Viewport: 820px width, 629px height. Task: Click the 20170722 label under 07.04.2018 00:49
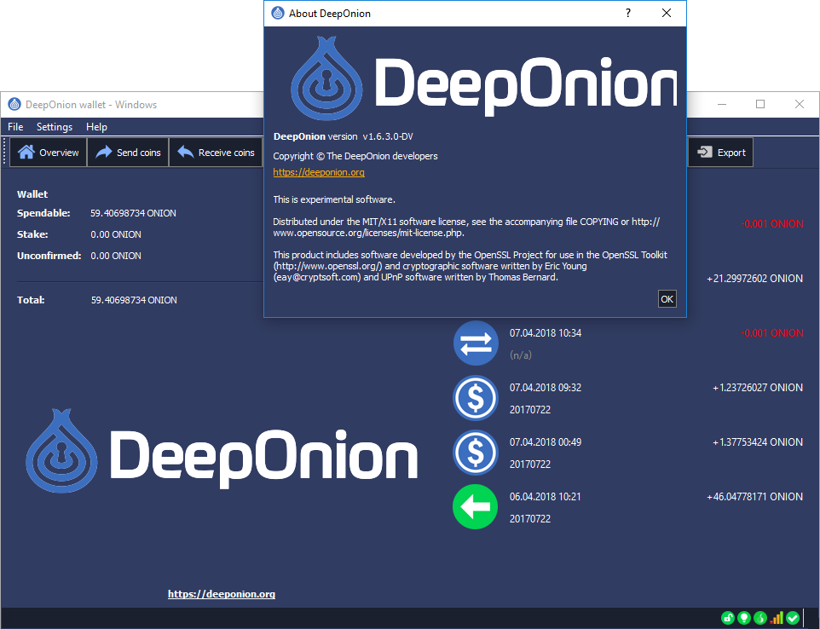point(530,465)
